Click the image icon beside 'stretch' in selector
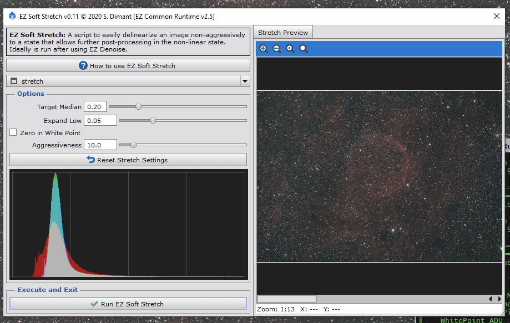The width and height of the screenshot is (510, 323). point(14,81)
